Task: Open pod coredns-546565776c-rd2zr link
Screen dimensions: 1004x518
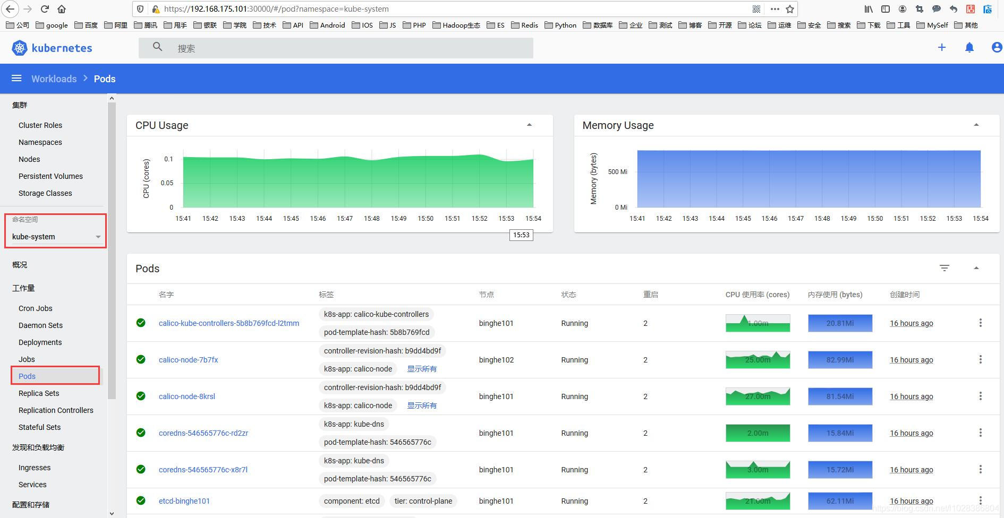Action: 203,433
